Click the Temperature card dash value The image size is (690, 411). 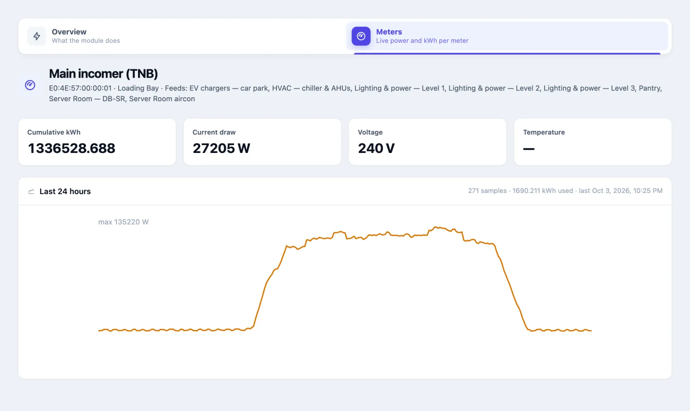(529, 149)
